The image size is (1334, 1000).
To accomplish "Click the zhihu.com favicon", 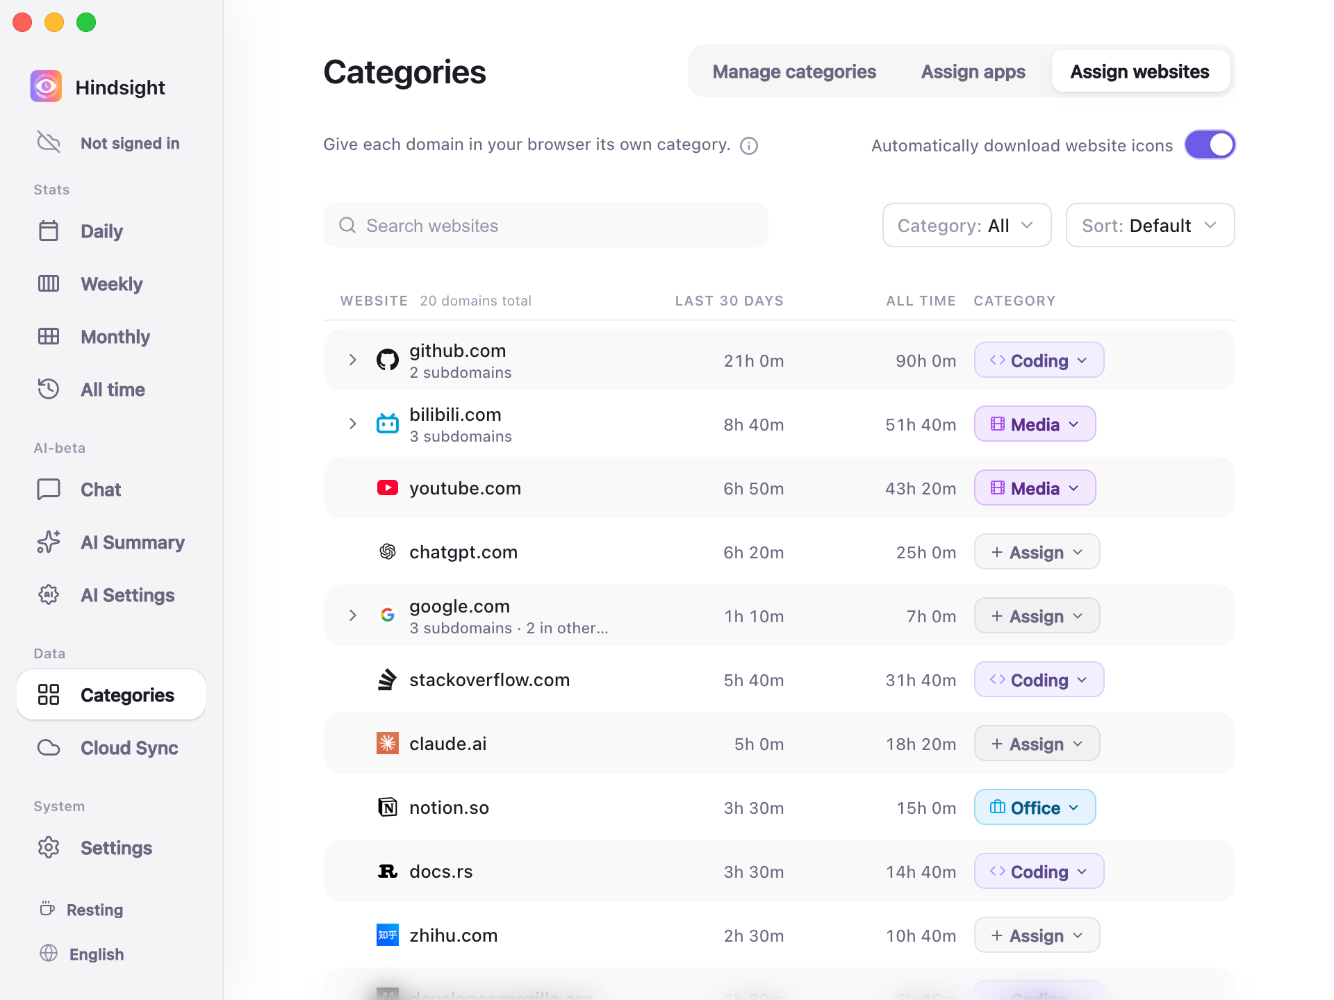I will [x=388, y=935].
